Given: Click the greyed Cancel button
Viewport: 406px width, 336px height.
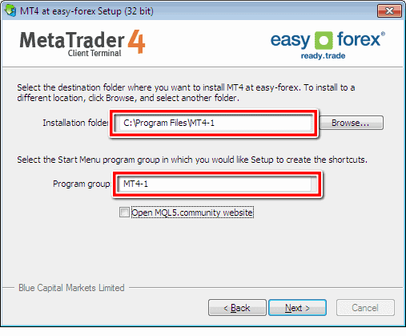Looking at the screenshot, I should (x=365, y=308).
